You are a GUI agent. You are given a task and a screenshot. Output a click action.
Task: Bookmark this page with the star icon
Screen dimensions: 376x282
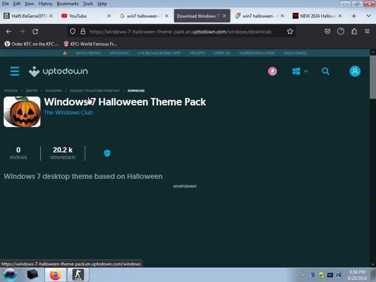click(x=290, y=32)
